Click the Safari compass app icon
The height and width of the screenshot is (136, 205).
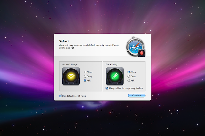(x=134, y=46)
